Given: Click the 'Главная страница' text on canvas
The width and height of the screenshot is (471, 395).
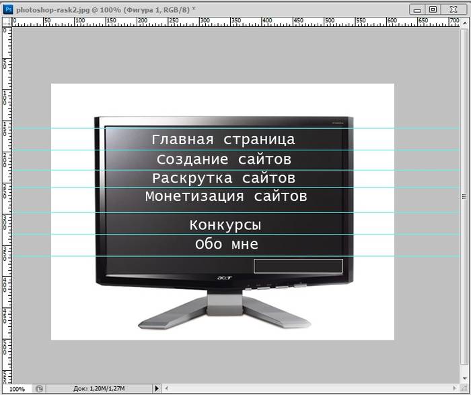Looking at the screenshot, I should [223, 140].
